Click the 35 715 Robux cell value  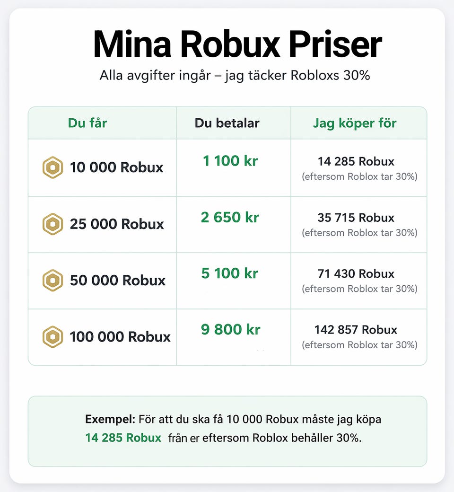click(356, 218)
